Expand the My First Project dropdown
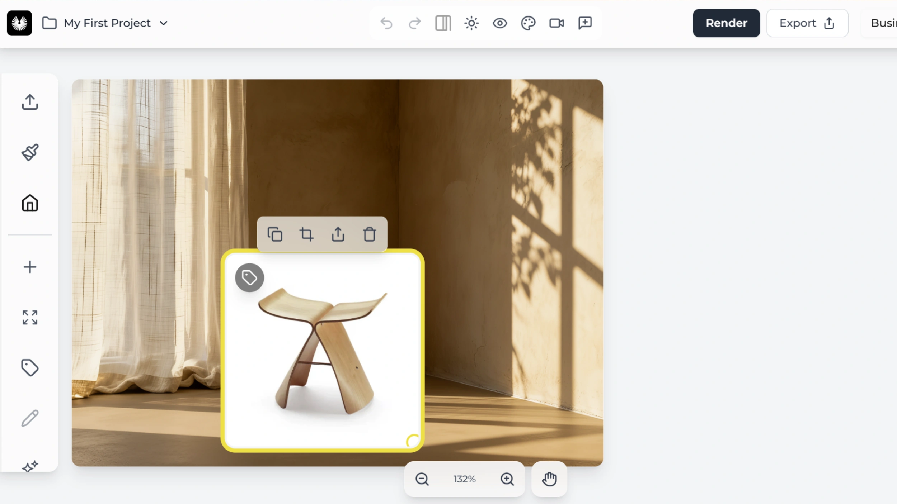This screenshot has height=504, width=897. pyautogui.click(x=164, y=23)
